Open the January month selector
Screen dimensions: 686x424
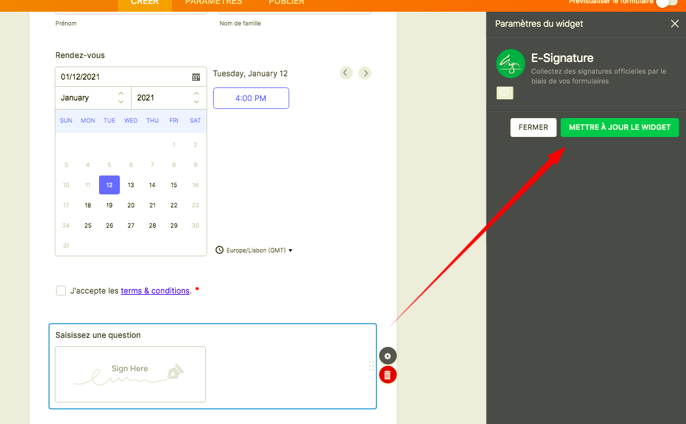[93, 98]
